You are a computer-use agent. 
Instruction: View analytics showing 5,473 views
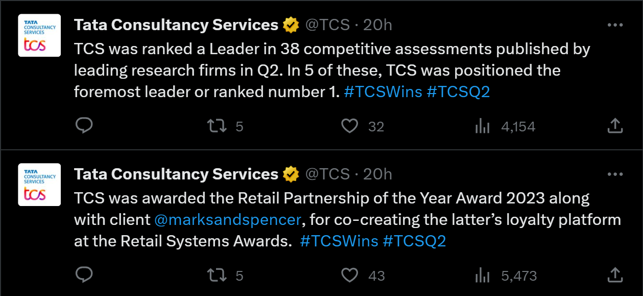pos(483,276)
